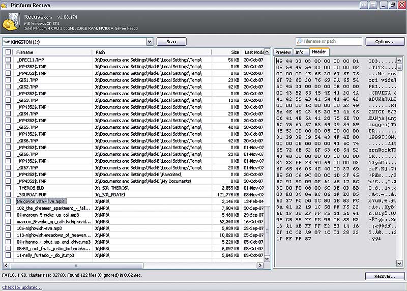
Task: Open the KINGSTON (J:) drive dropdown
Action: [150, 42]
